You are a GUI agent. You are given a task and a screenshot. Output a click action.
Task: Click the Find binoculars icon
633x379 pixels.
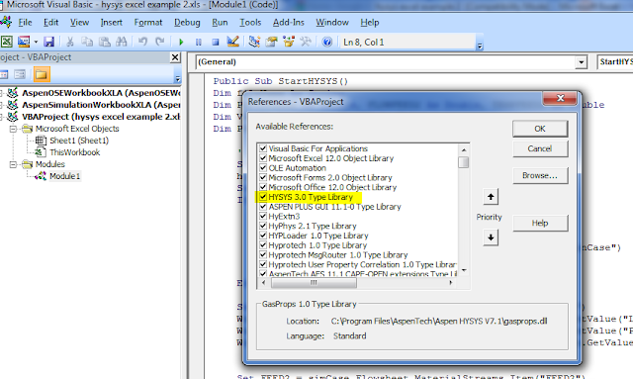[x=121, y=42]
